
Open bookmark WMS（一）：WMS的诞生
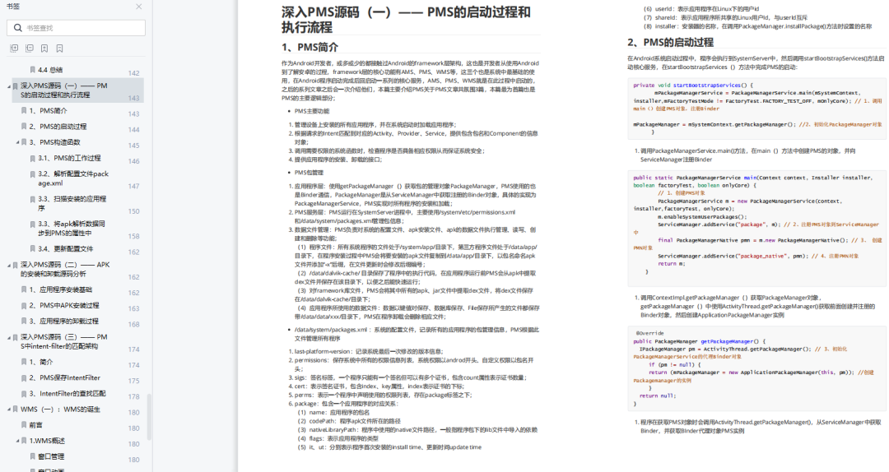click(61, 410)
